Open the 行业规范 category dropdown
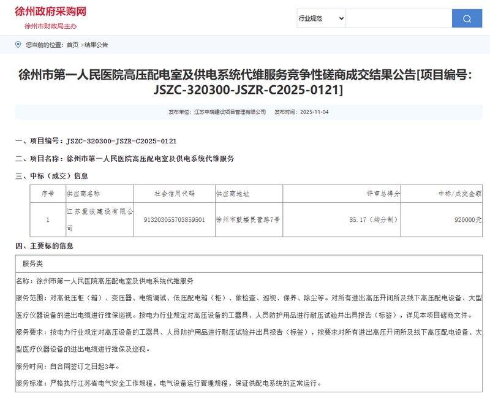This screenshot has width=490, height=396. coord(321,18)
